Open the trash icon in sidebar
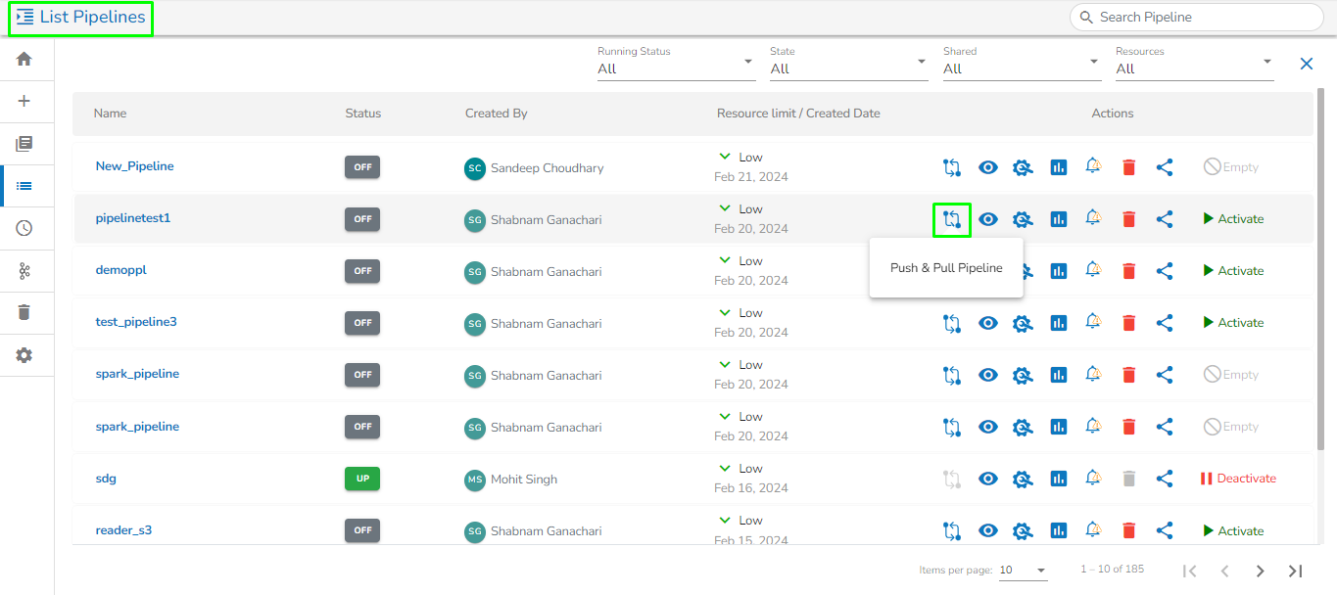1337x595 pixels. tap(24, 312)
